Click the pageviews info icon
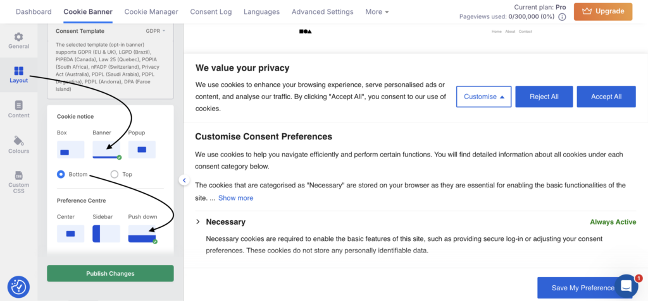Screen dimensions: 648x301 (x=561, y=16)
